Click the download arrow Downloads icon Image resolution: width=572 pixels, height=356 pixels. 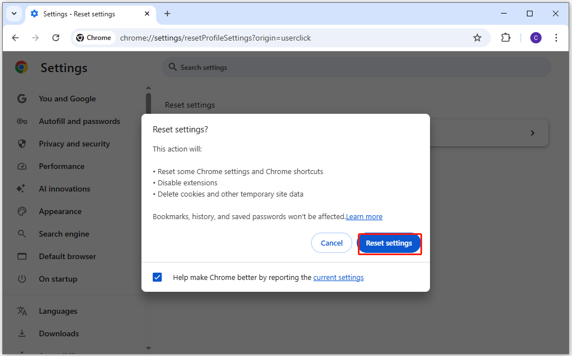[22, 333]
